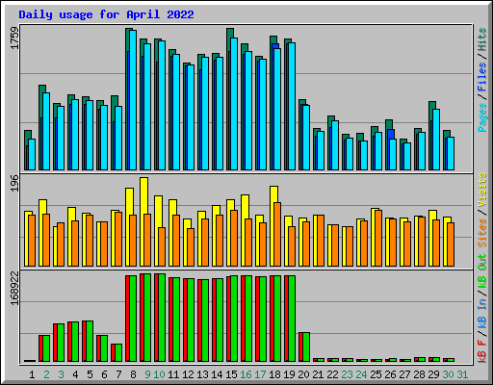The image size is (493, 385).
Task: Click day 13 on the x-axis
Action: (x=202, y=374)
